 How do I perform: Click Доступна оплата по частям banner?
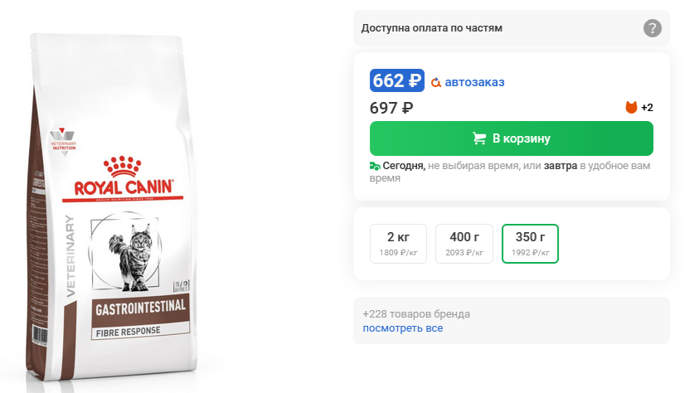511,28
